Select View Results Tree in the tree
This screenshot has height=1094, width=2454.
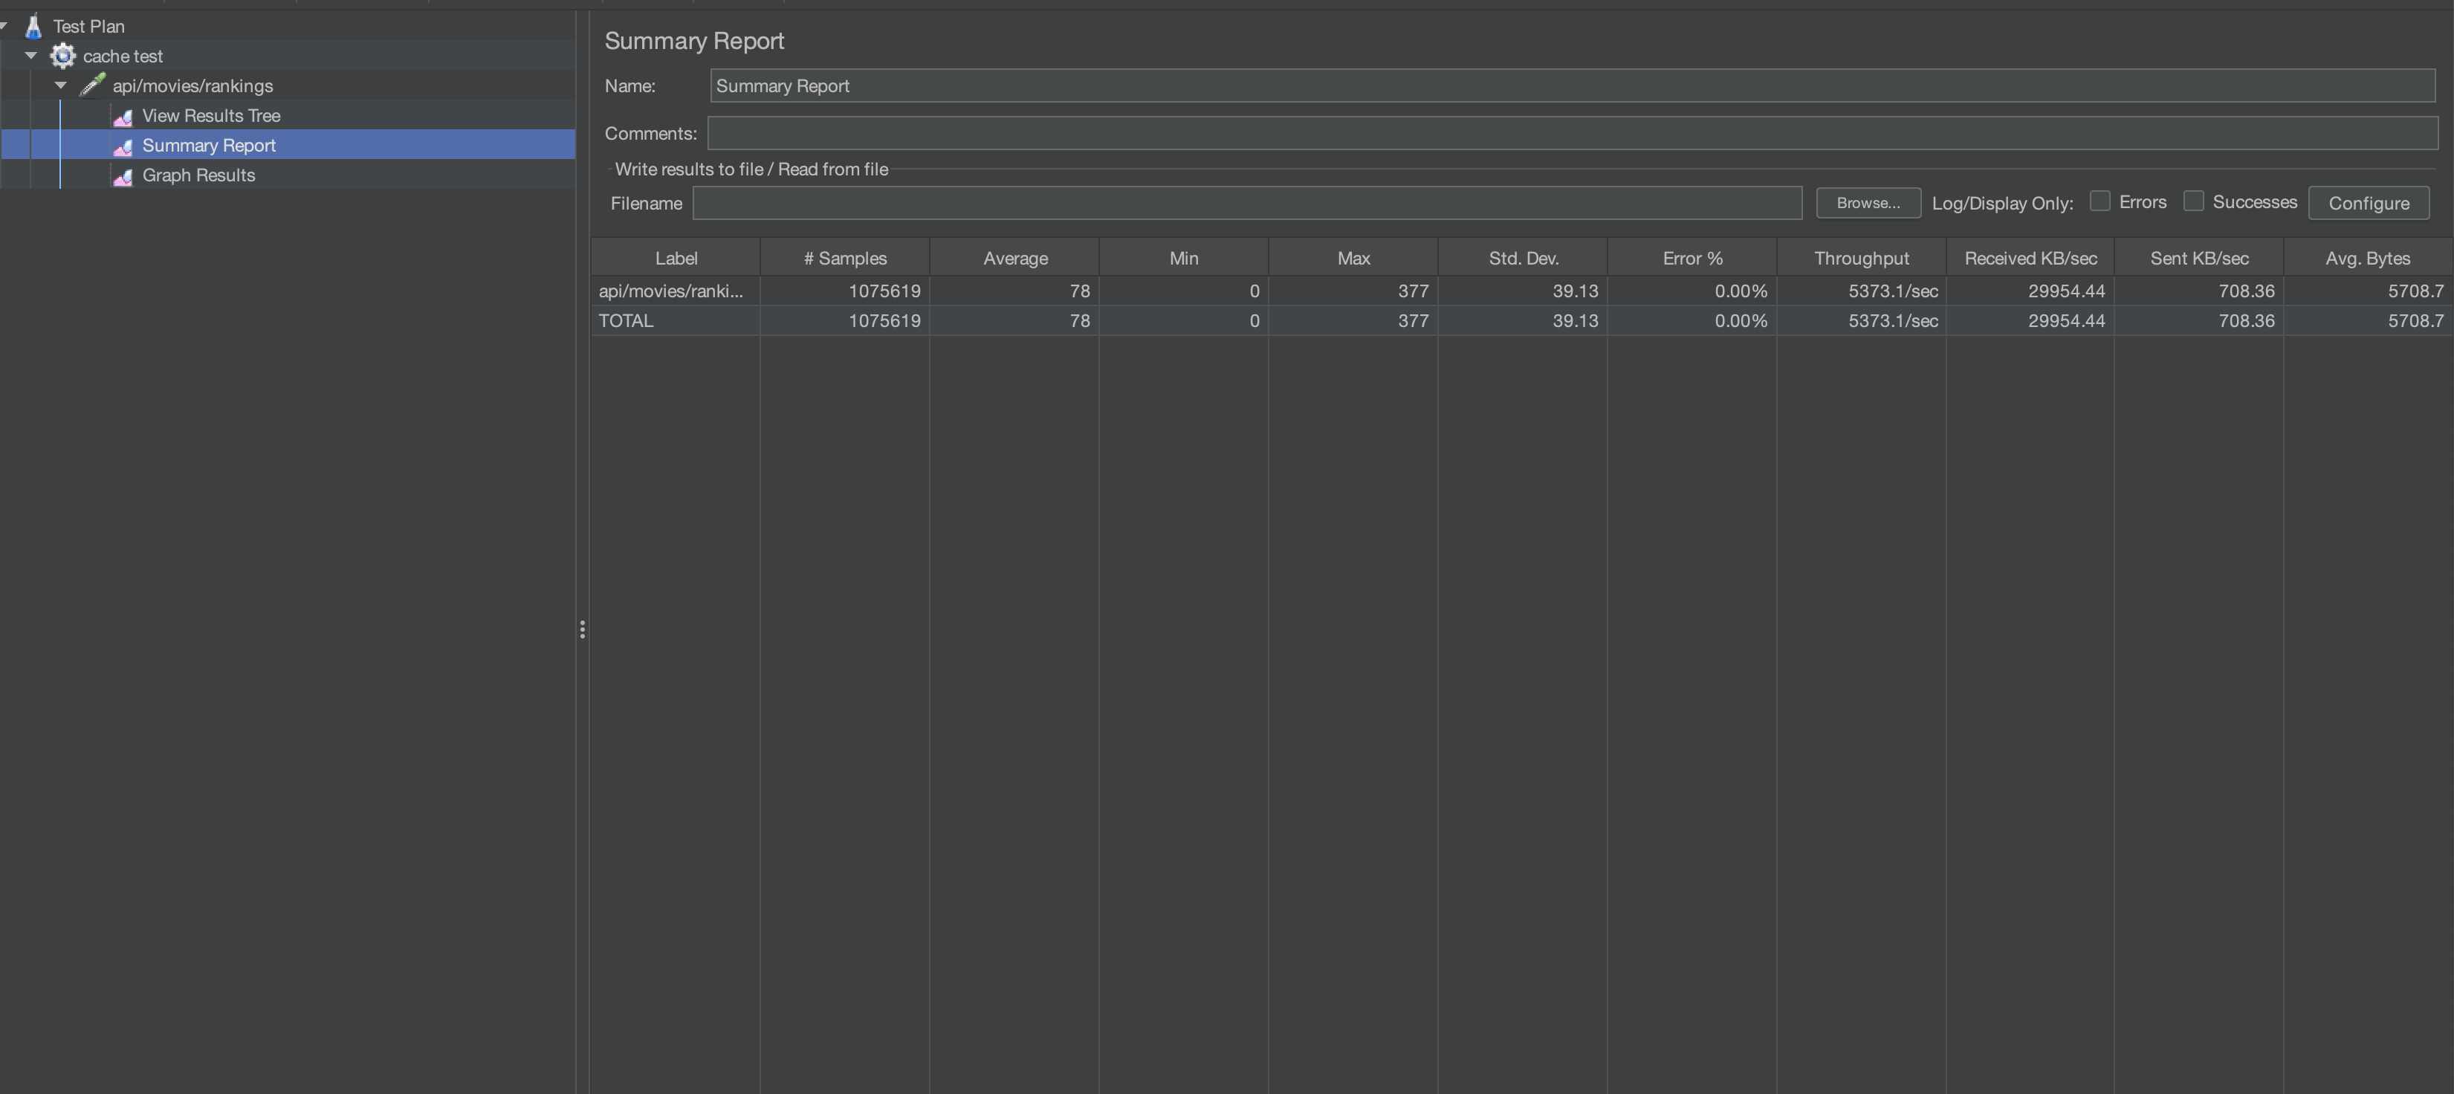[210, 115]
